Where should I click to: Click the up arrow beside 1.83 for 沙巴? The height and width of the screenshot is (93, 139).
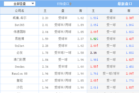tap(133, 87)
